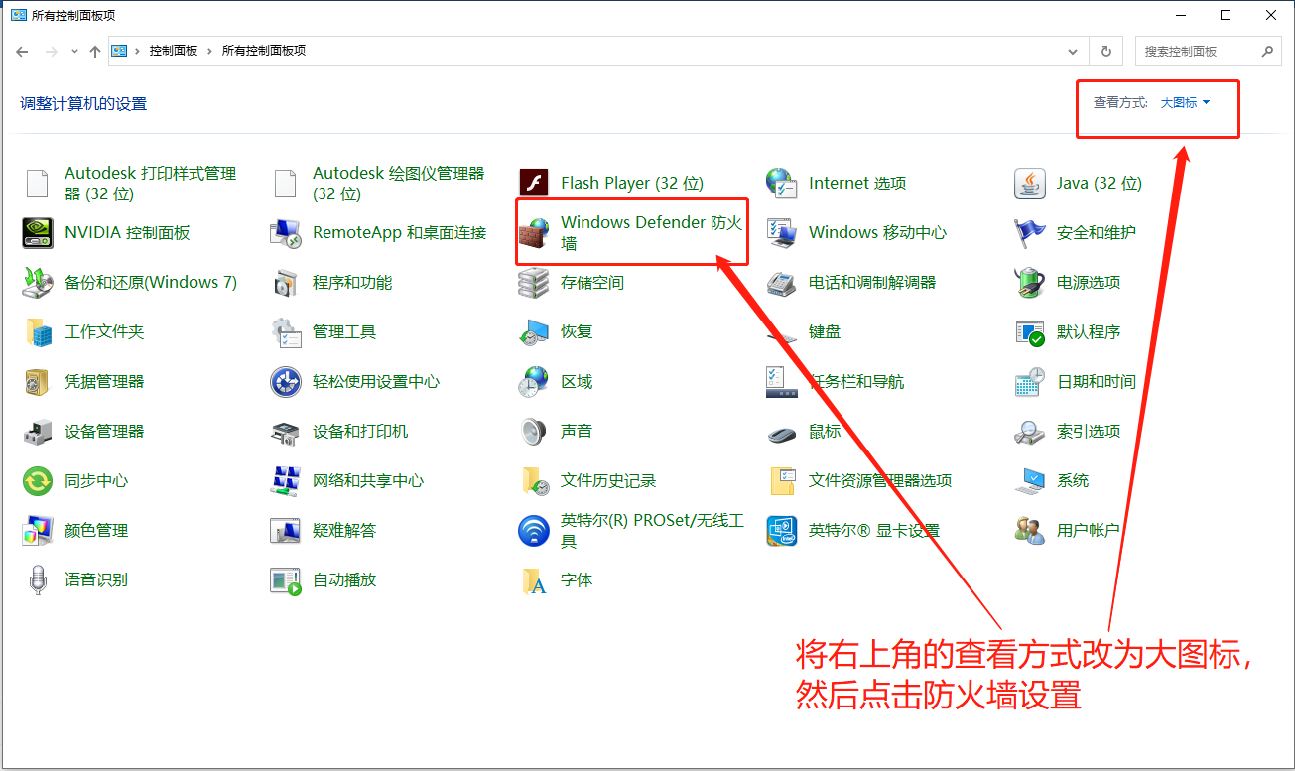Expand chevron before 控制面板 breadcrumb
Screen dimensions: 1295x771
137,51
